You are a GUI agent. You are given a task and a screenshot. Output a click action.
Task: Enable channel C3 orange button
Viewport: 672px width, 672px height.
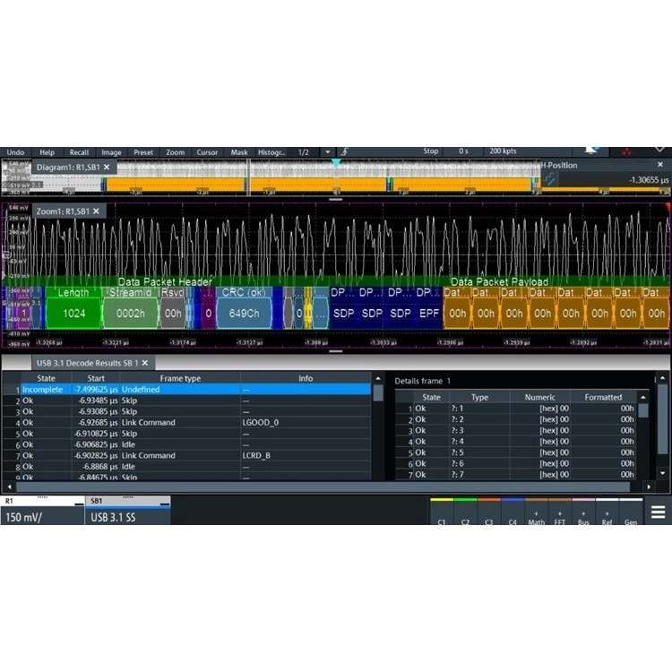point(488,512)
